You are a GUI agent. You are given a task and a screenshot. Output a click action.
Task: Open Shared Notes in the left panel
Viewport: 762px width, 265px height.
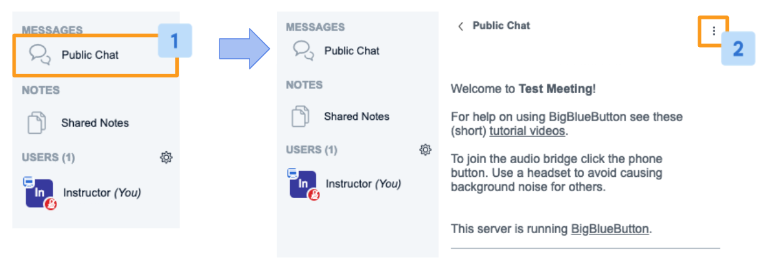point(95,123)
